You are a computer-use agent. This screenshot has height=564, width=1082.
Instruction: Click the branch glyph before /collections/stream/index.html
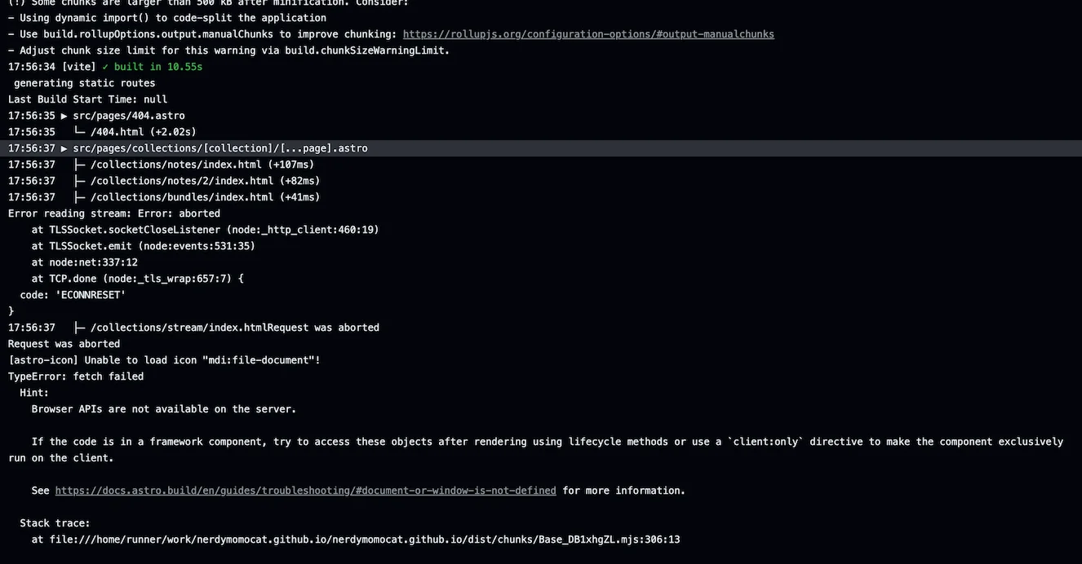pos(79,328)
